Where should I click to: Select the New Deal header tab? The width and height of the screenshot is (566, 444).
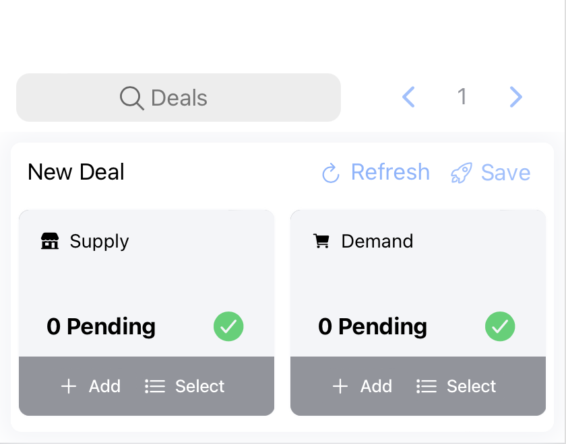click(x=75, y=172)
